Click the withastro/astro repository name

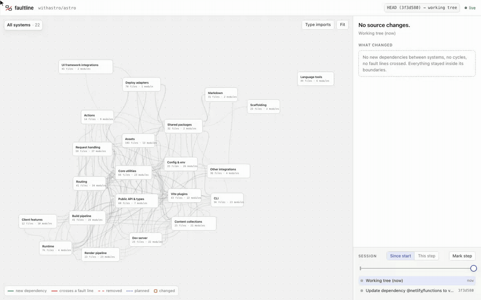57,8
